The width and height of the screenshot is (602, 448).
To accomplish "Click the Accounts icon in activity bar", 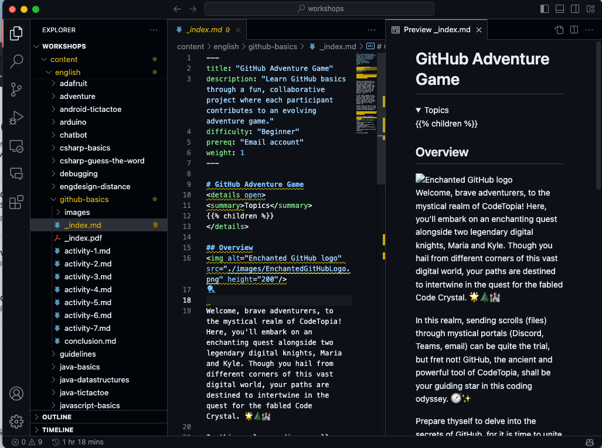I will pos(16,393).
